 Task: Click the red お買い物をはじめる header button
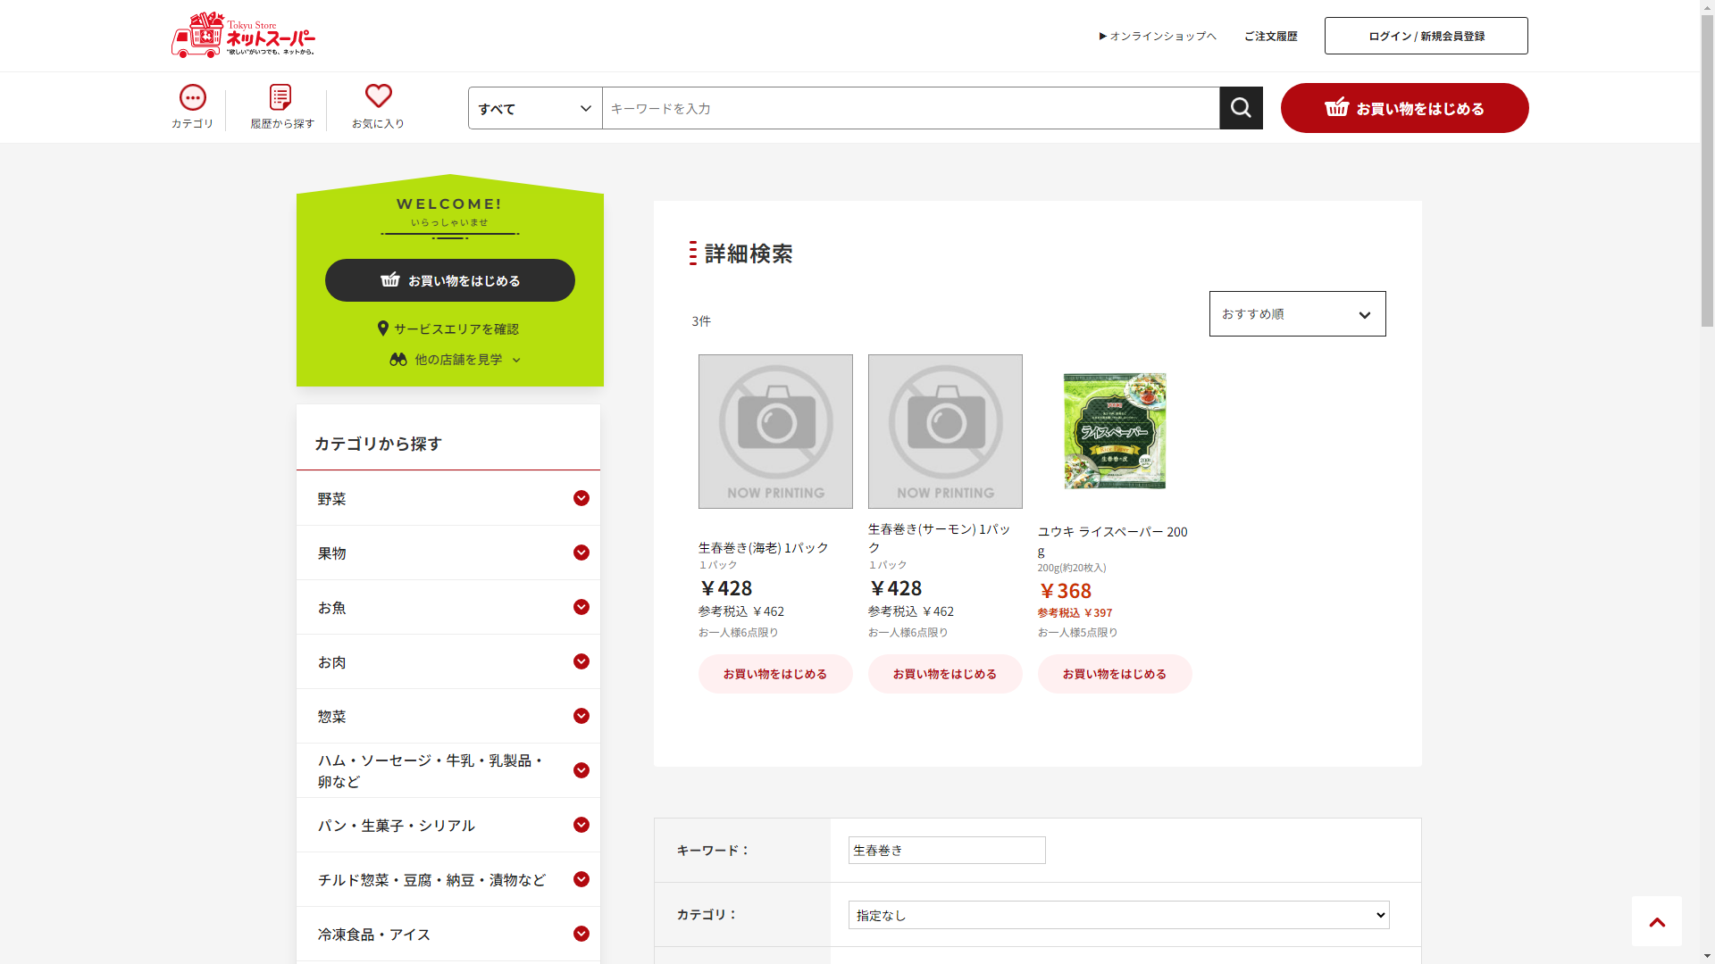1404,108
